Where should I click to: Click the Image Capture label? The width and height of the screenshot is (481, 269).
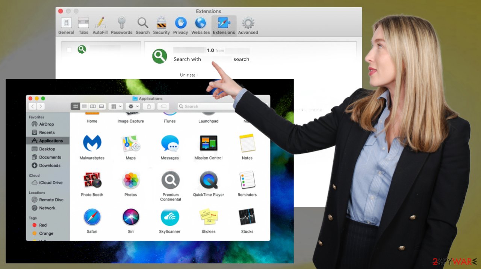[131, 121]
